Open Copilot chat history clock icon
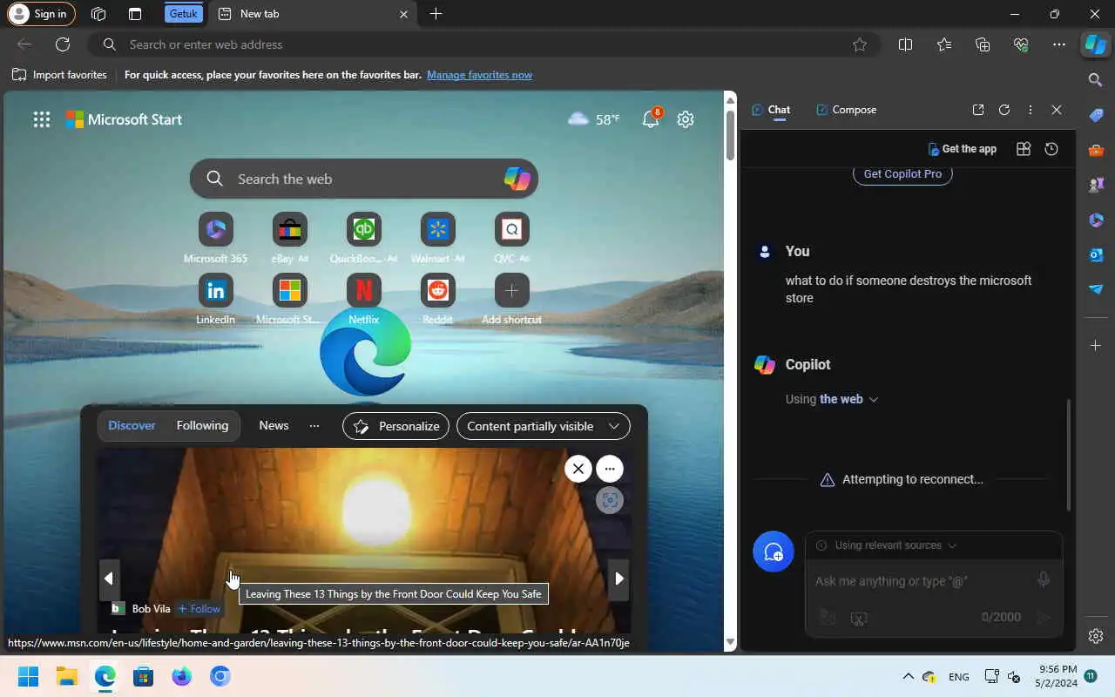The width and height of the screenshot is (1115, 697). coord(1051,149)
